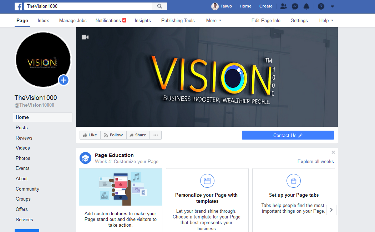Image resolution: width=375 pixels, height=232 pixels.
Task: Open the Inbox tab
Action: [x=43, y=21]
